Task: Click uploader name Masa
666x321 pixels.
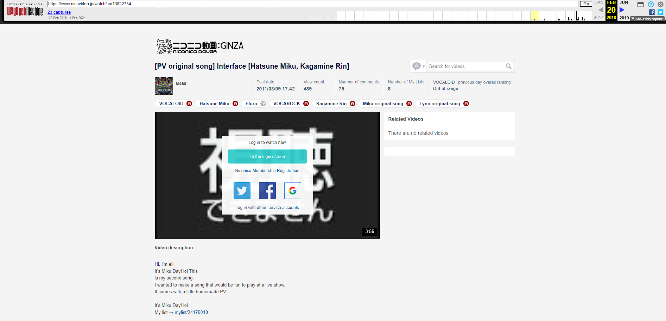Action: coord(181,83)
